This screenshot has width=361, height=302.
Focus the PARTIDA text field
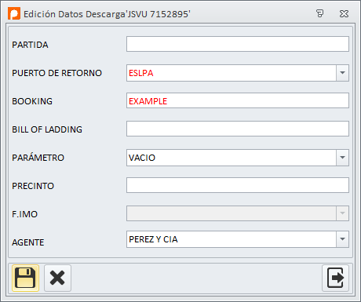238,44
